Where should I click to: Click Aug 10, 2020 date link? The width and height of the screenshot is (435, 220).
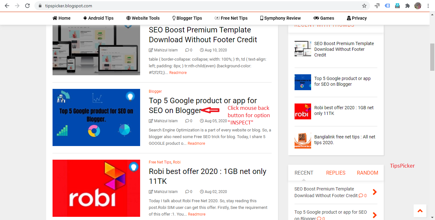pos(213,50)
